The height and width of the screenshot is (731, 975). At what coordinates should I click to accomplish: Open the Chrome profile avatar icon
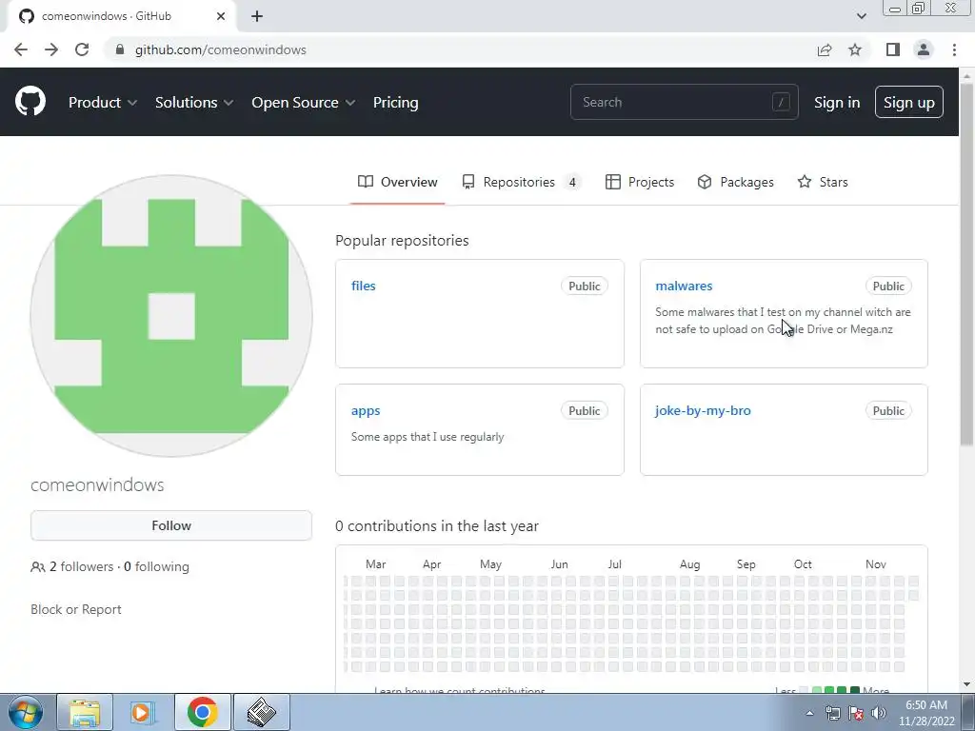point(924,49)
